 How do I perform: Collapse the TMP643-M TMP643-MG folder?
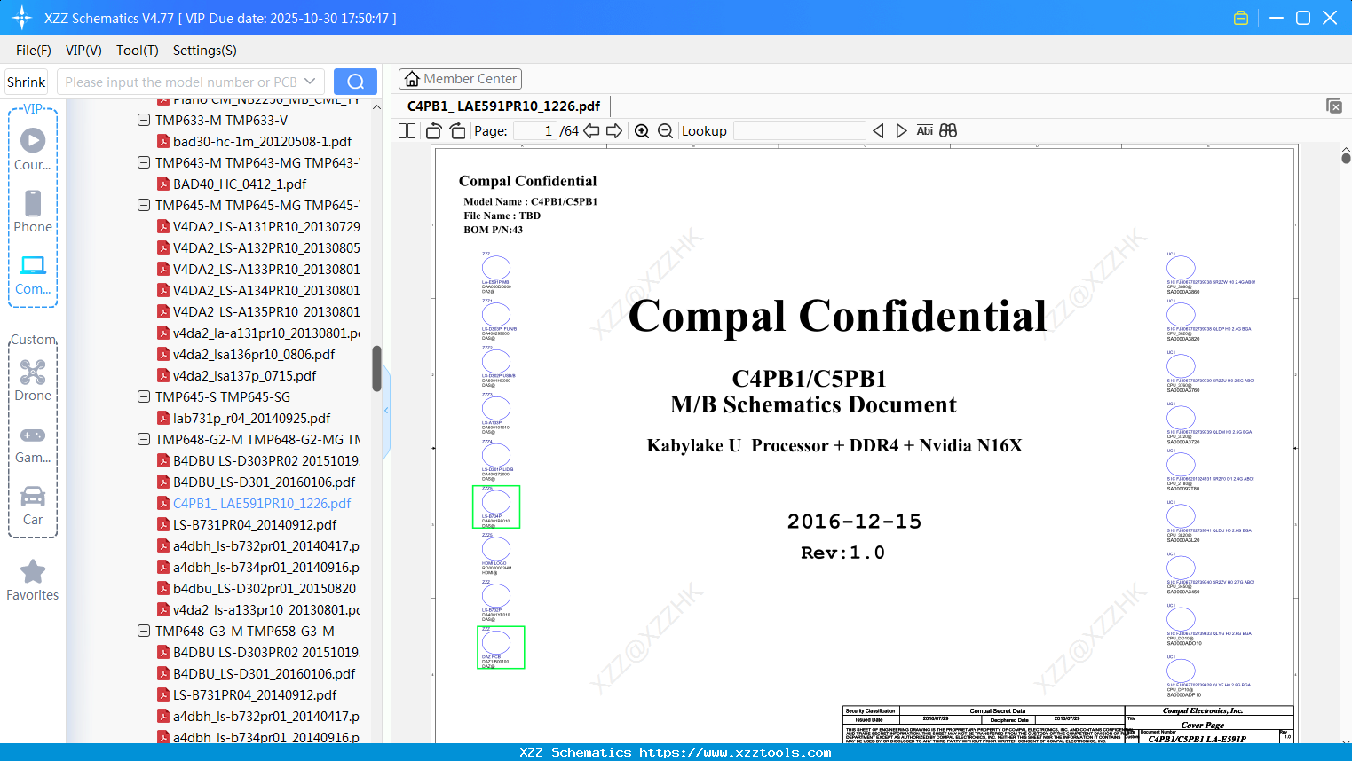[x=144, y=162]
